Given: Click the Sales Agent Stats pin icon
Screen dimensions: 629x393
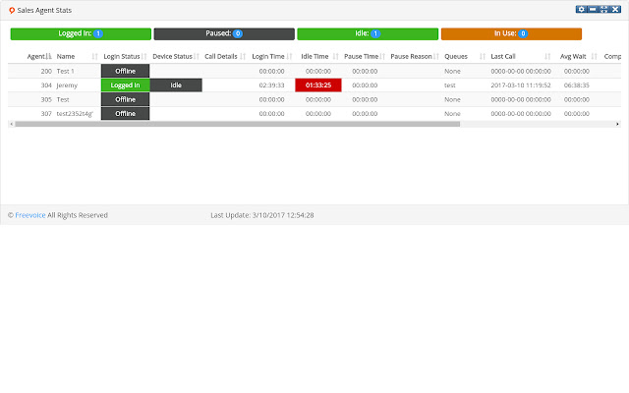Looking at the screenshot, I should click(x=12, y=11).
